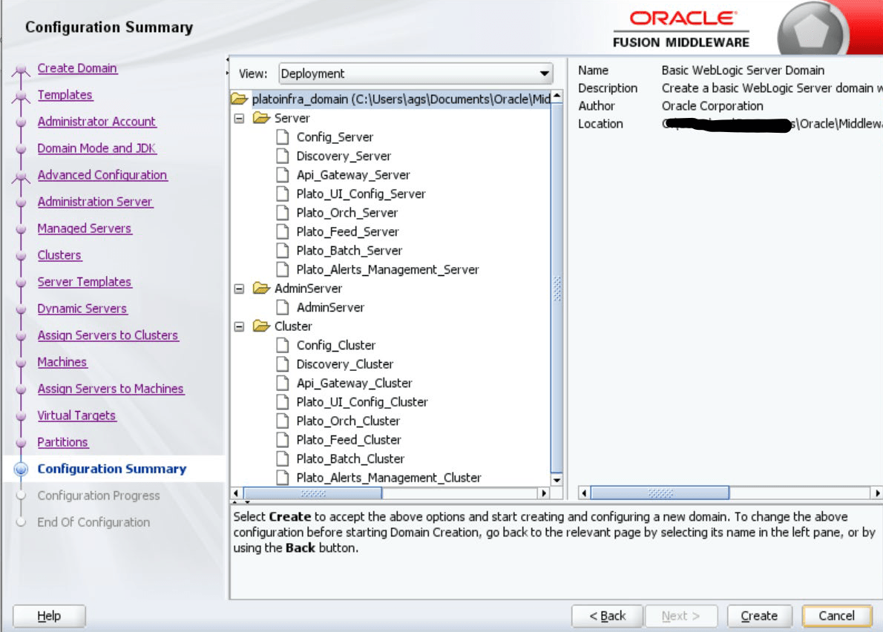Open the Virtual Targets step

76,415
